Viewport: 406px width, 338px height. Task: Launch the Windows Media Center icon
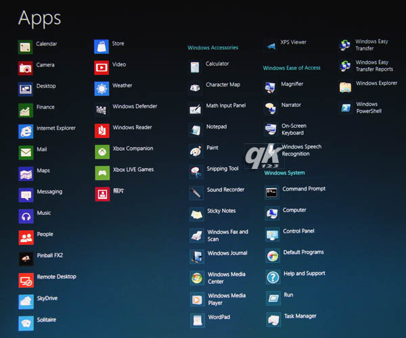198,279
